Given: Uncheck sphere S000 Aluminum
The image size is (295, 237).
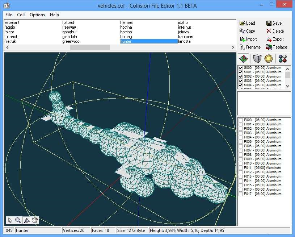Looking at the screenshot, I should tap(240, 68).
